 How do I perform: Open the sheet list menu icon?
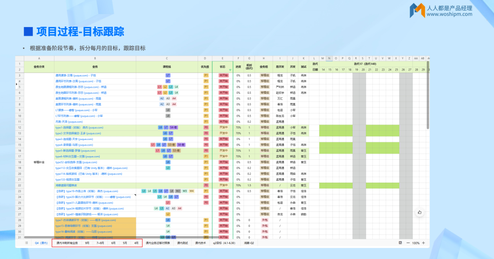pyautogui.click(x=27, y=243)
